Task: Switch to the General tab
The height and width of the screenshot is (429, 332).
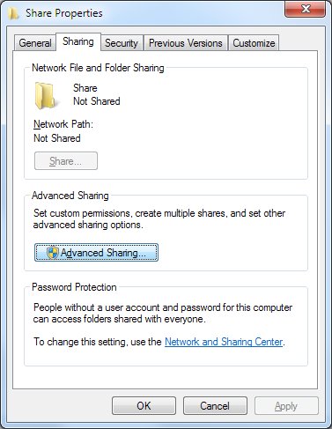Action: pyautogui.click(x=35, y=43)
